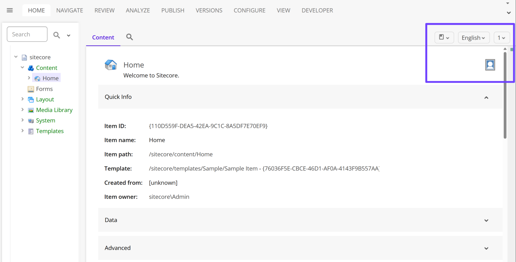Open the version 1 dropdown

click(502, 37)
